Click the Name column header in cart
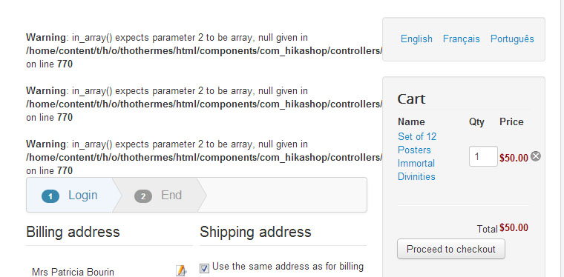The image size is (564, 277). pyautogui.click(x=411, y=121)
